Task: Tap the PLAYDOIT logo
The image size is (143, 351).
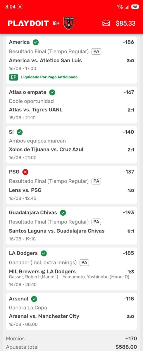Action: [28, 23]
